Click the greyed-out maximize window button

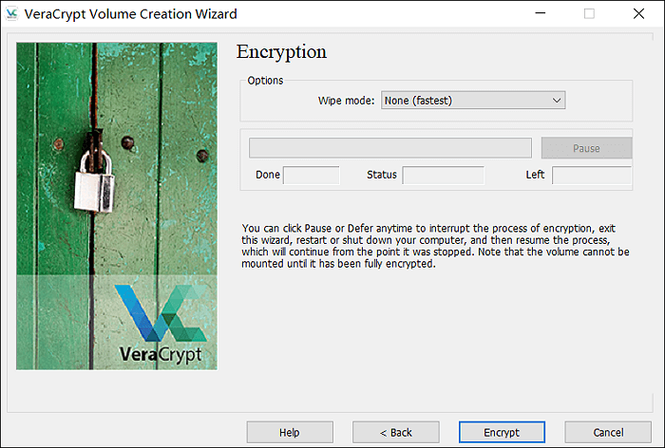click(x=589, y=14)
